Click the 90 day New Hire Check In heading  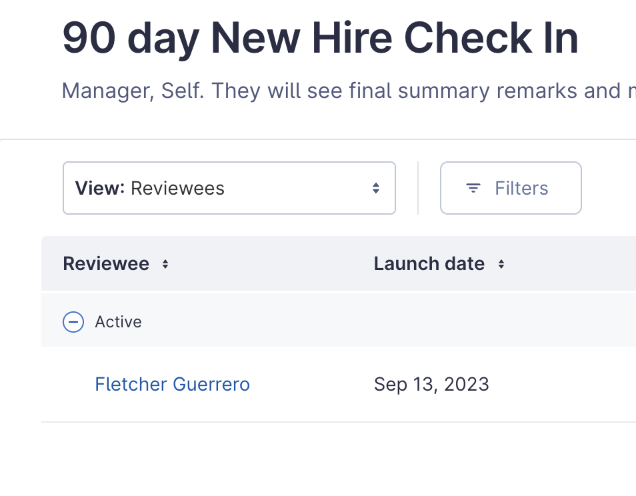click(x=321, y=39)
